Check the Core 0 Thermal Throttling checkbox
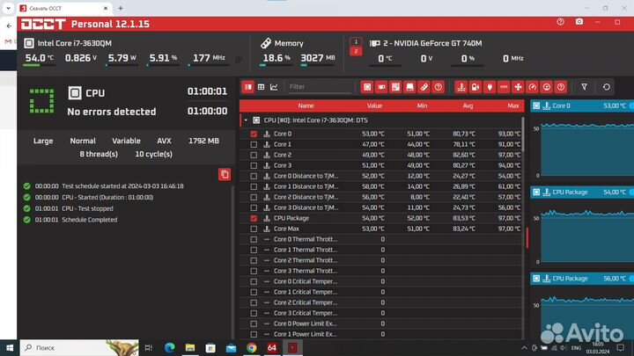This screenshot has width=634, height=356. (x=254, y=239)
